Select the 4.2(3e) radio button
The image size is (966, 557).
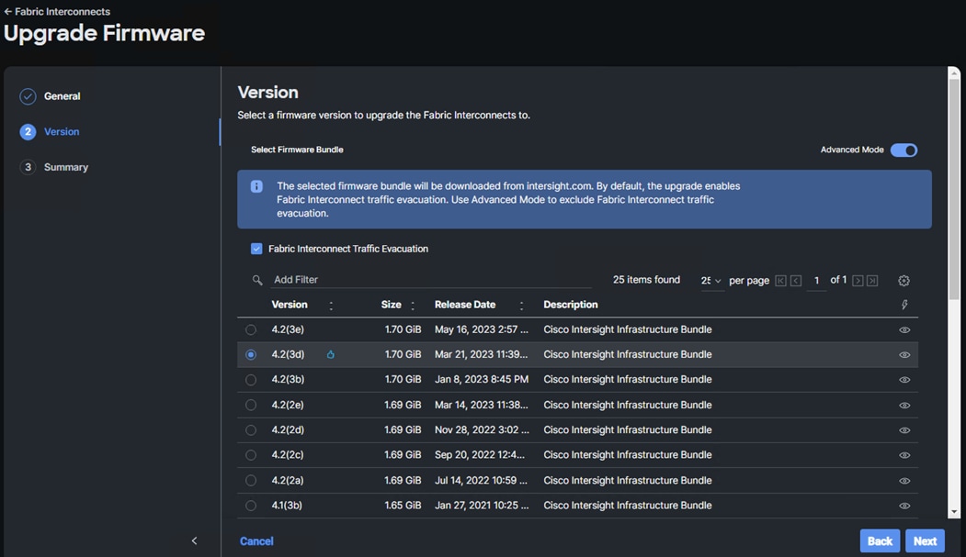[x=251, y=329]
